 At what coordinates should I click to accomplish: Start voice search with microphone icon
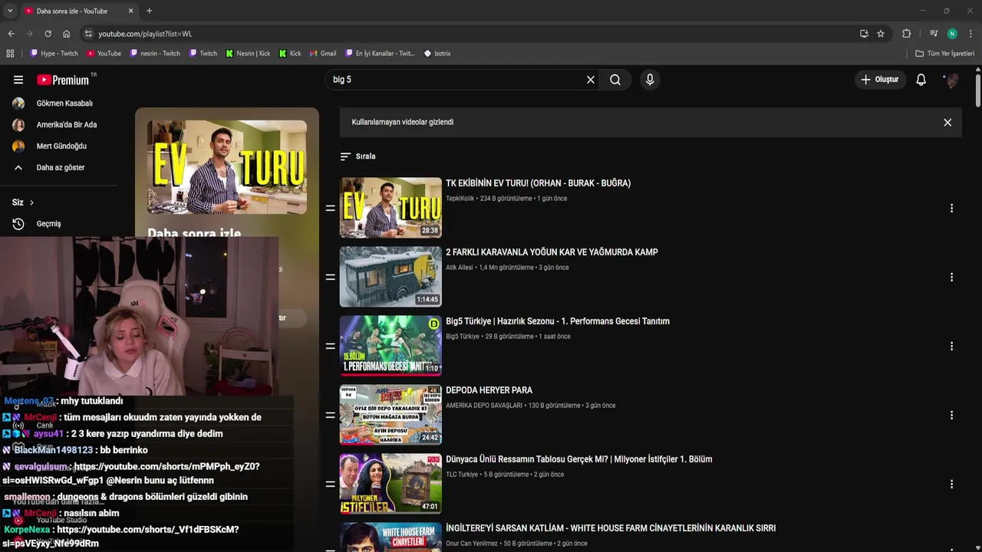(x=650, y=80)
